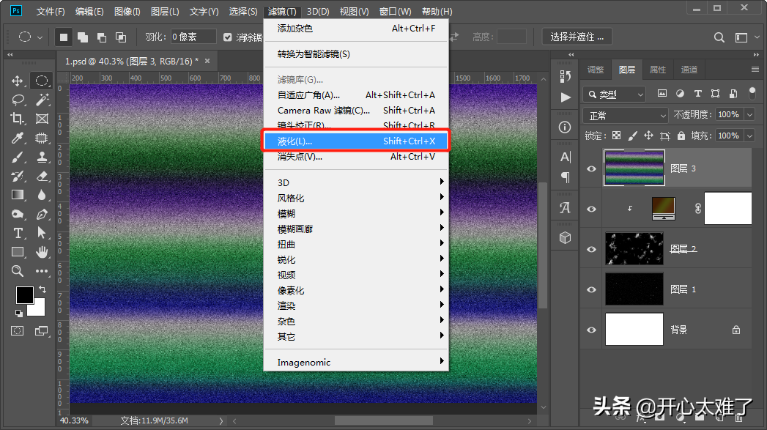Click the black foreground color swatch
Screen dimensions: 767x430
[x=24, y=294]
